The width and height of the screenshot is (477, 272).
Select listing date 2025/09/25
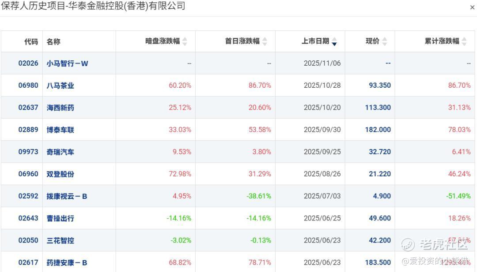point(322,152)
